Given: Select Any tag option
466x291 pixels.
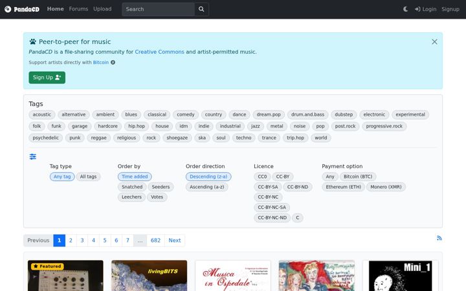Looking at the screenshot, I should [62, 177].
